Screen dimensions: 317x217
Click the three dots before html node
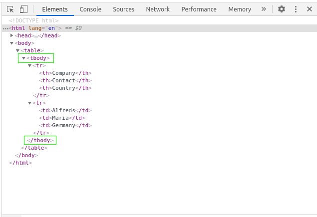coord(5,28)
